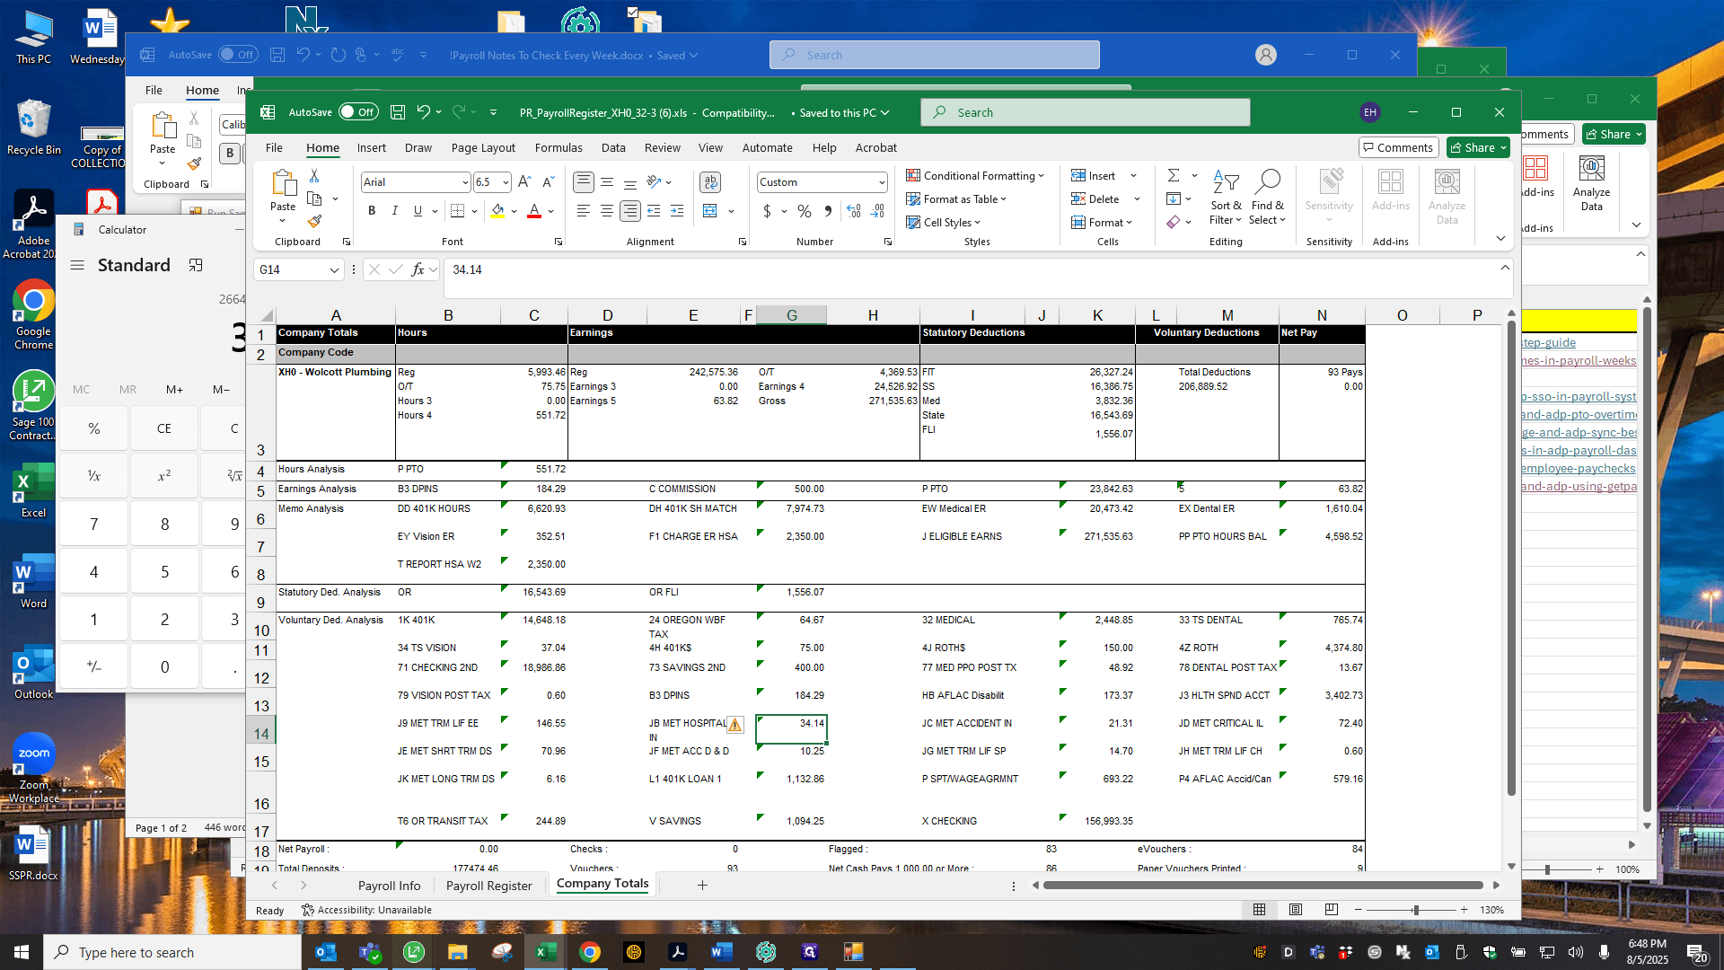Toggle Excel AutoSave switch
Image resolution: width=1724 pixels, height=970 pixels.
click(x=358, y=112)
